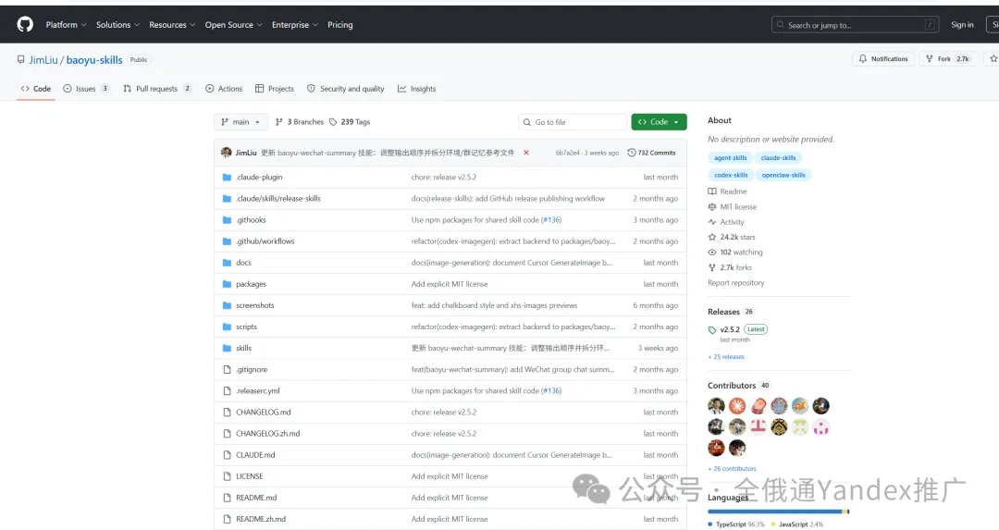
Task: Open the + 26 contributors link
Action: (732, 469)
